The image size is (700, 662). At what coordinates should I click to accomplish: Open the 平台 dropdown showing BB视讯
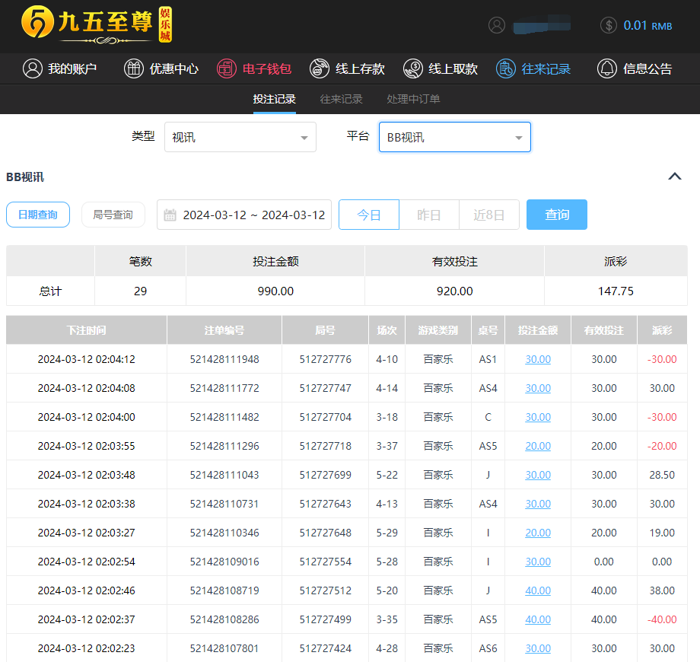pyautogui.click(x=454, y=137)
